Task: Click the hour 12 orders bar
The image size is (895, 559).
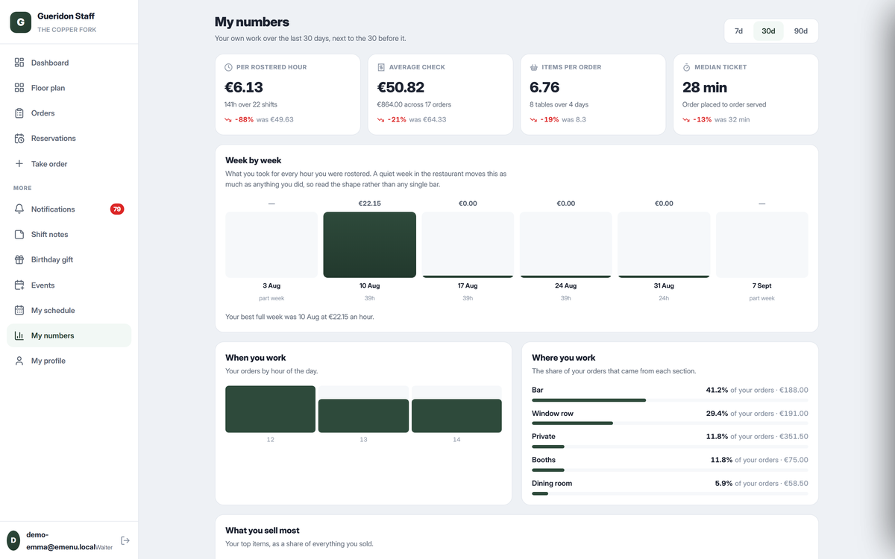Action: [270, 409]
